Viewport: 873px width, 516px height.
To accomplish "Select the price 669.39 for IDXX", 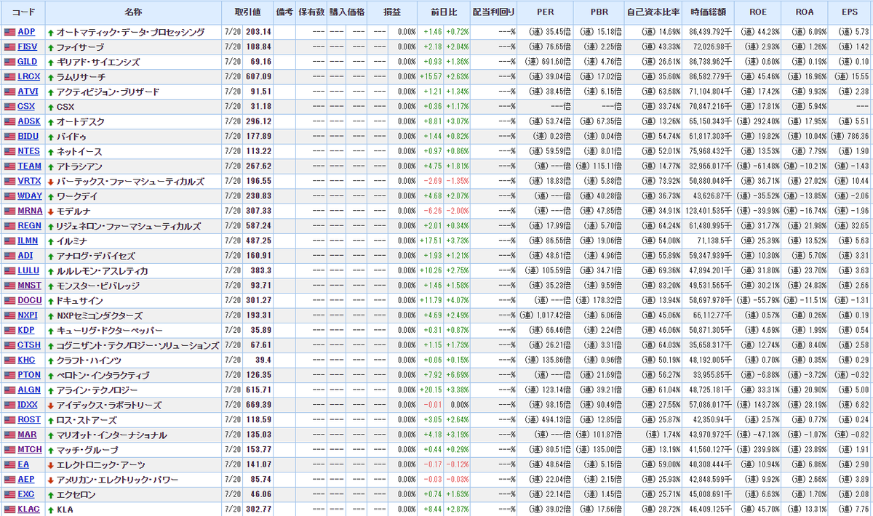I will pos(259,405).
